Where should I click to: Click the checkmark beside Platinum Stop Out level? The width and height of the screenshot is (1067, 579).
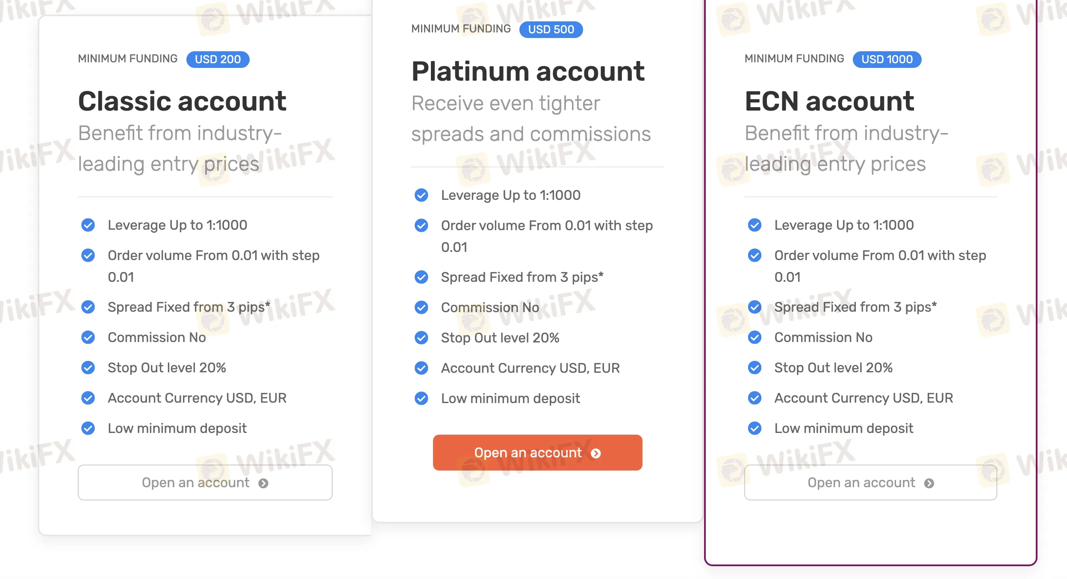421,337
